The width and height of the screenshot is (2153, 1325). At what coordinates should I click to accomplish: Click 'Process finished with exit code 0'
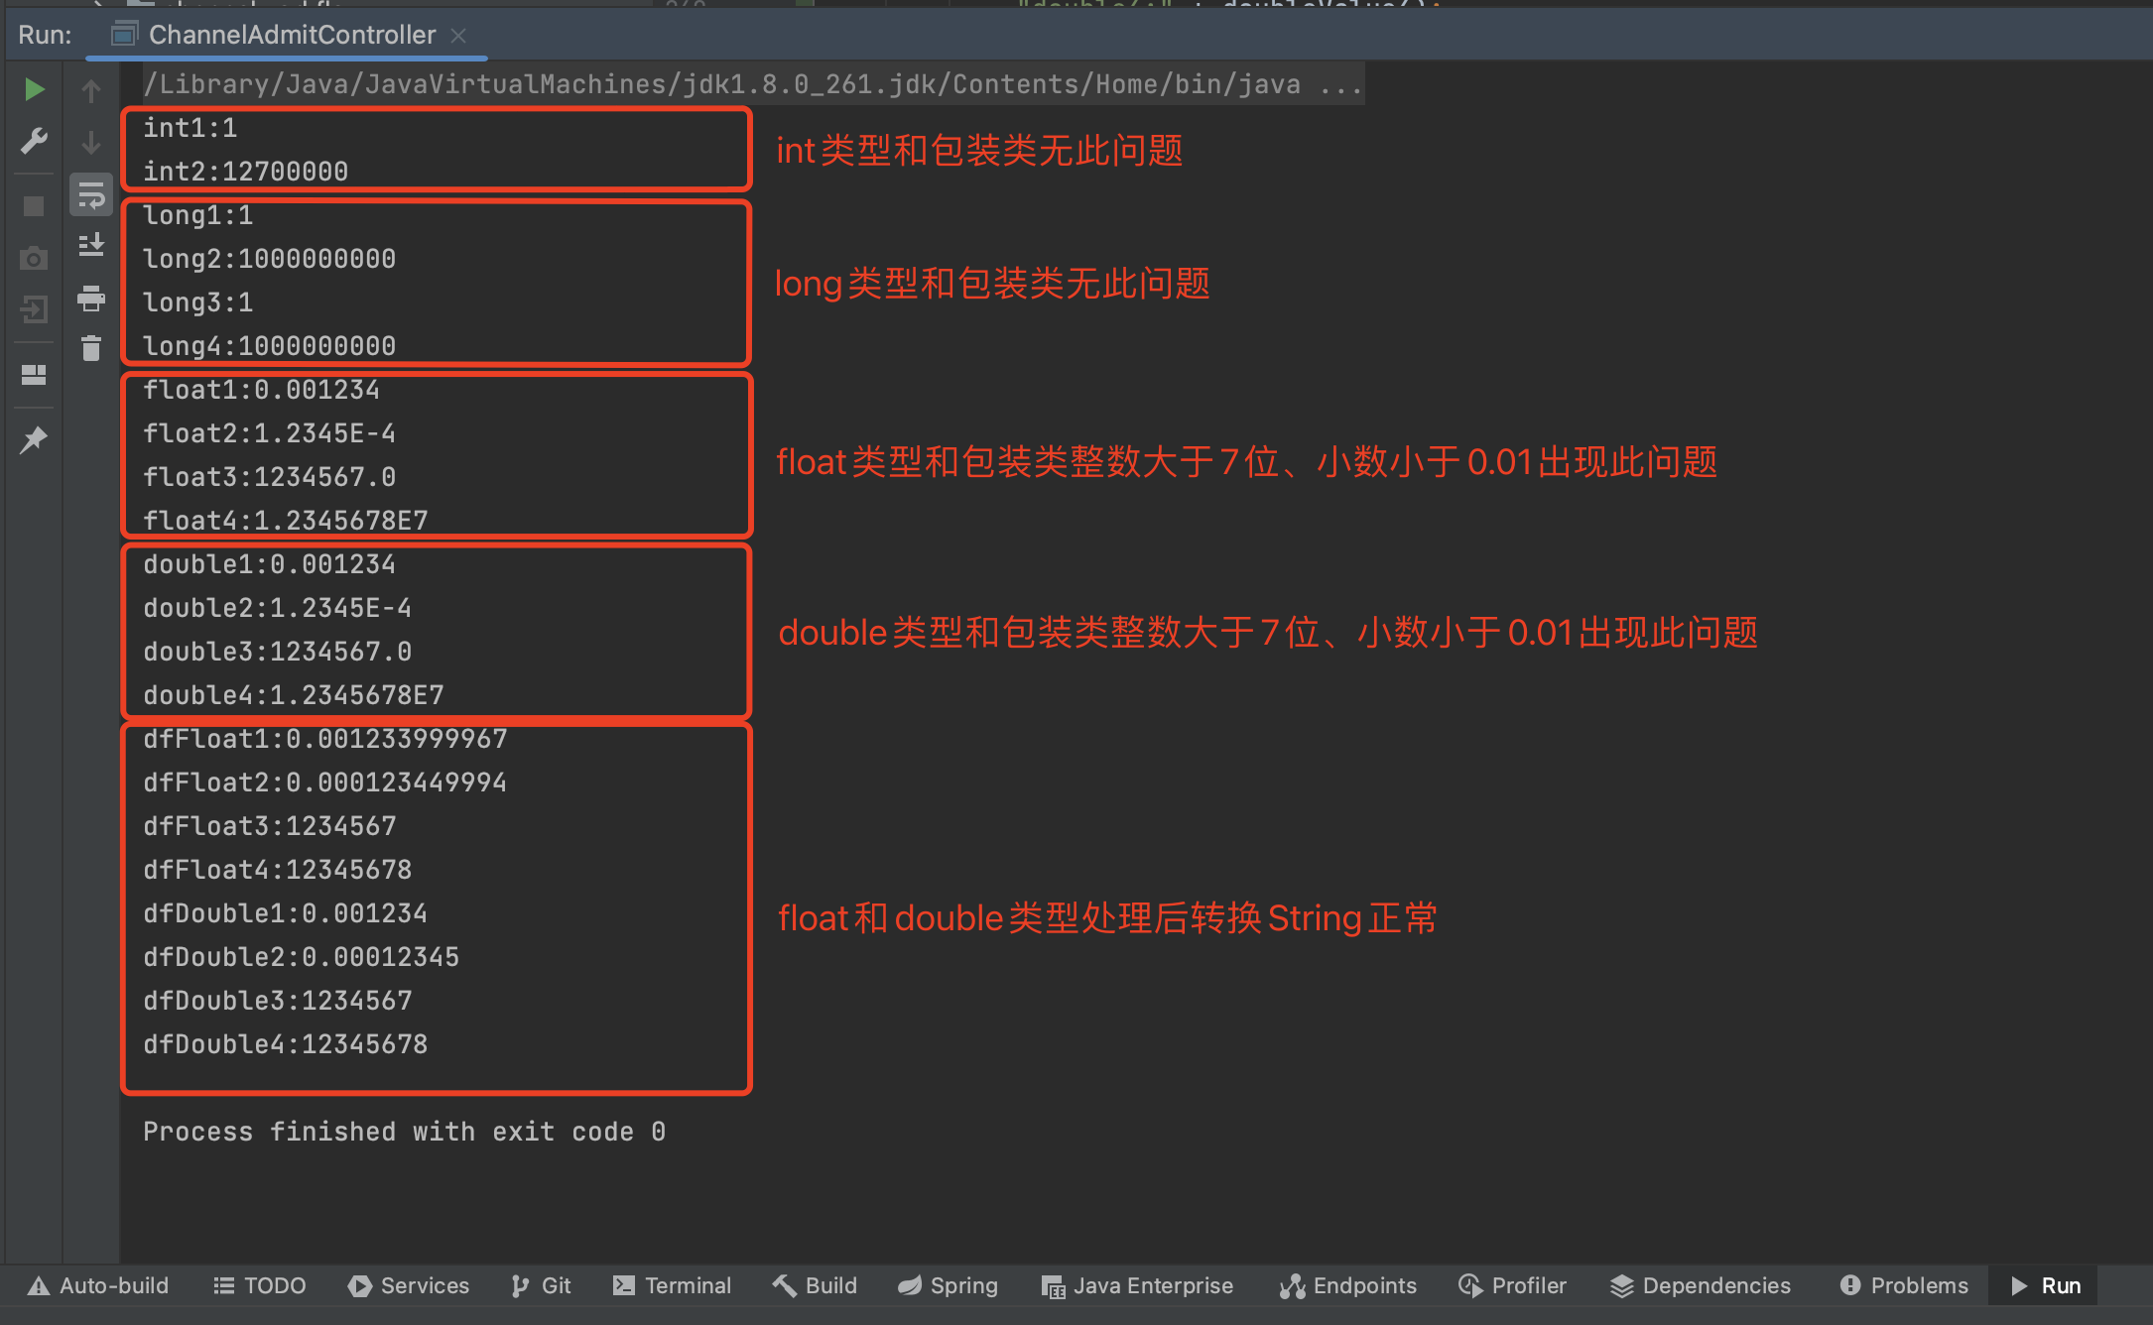(x=404, y=1132)
